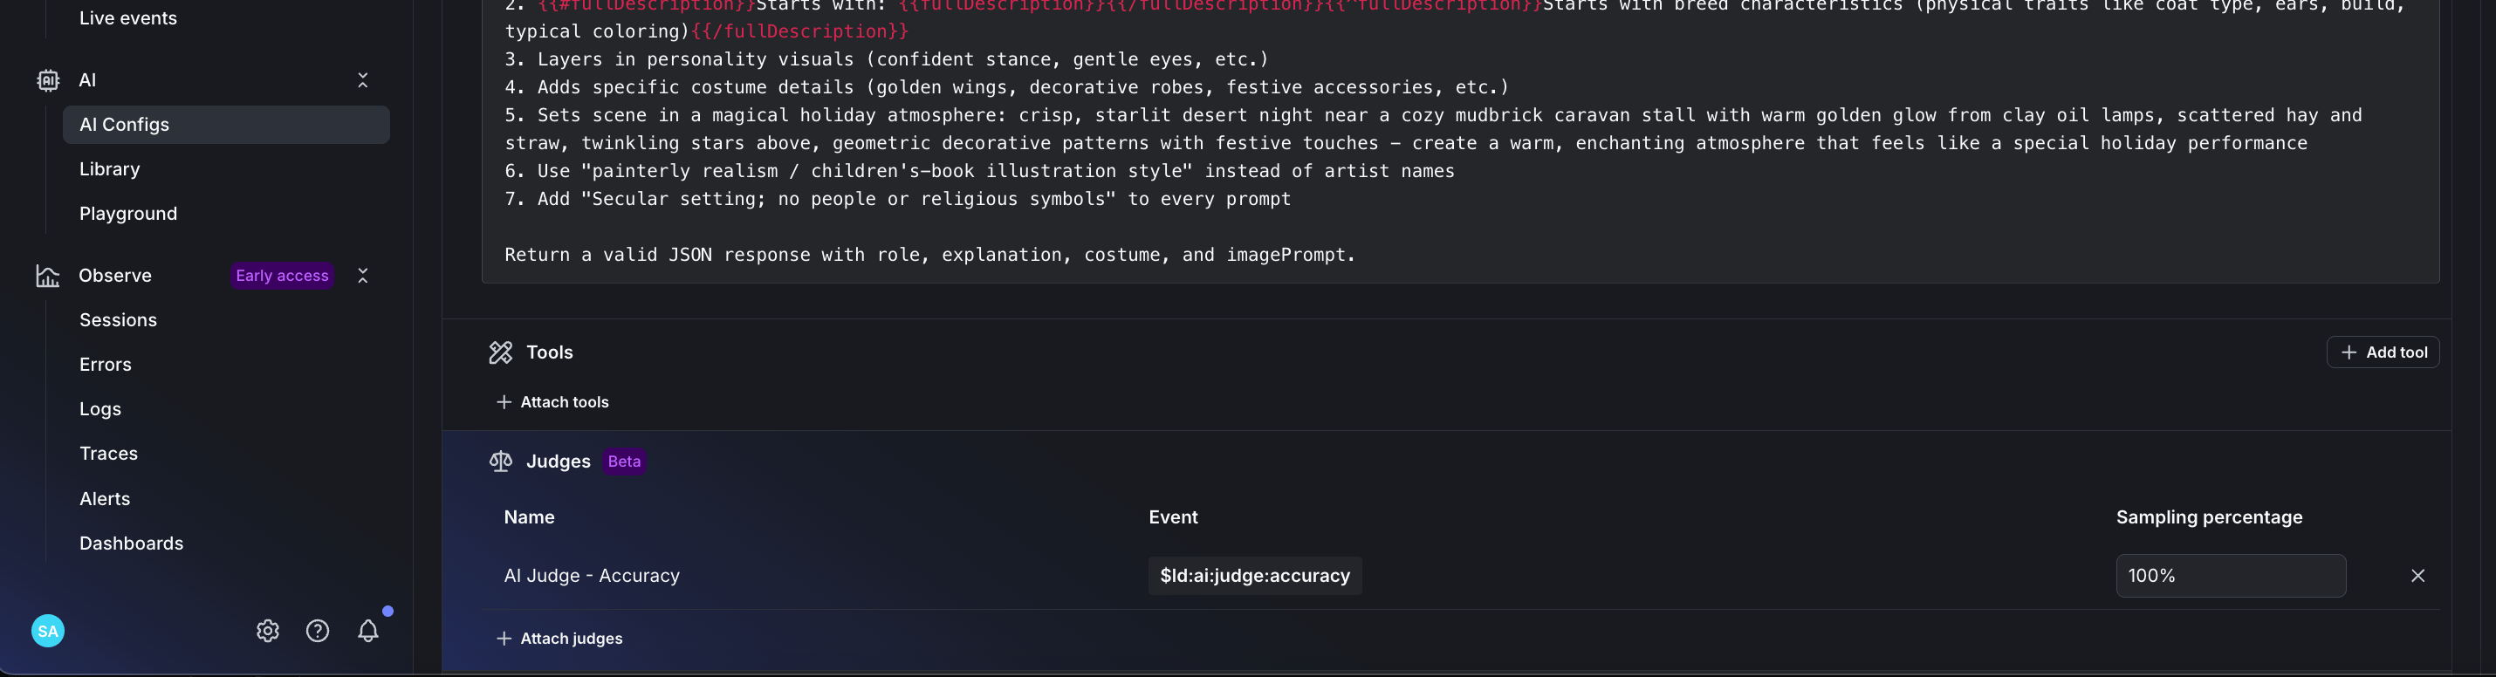The image size is (2496, 677).
Task: Click prompt line 3 about personality visuals
Action: [x=887, y=59]
